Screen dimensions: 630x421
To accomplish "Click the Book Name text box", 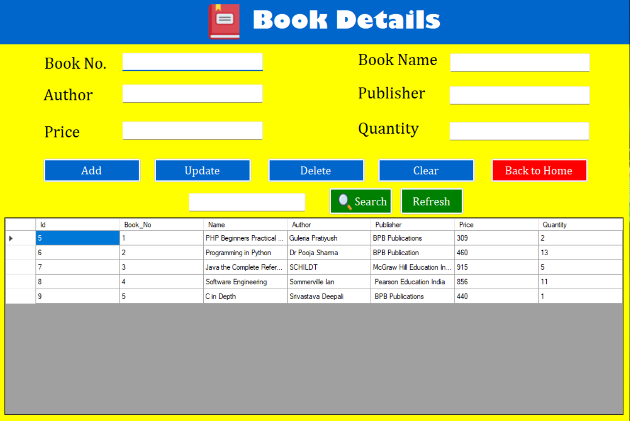I will pos(519,62).
